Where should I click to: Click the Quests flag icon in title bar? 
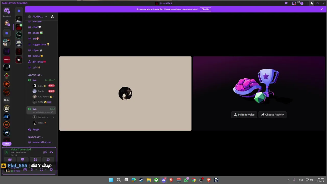[286, 3]
